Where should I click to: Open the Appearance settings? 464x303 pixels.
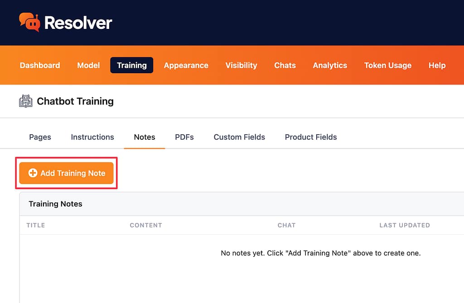click(186, 65)
